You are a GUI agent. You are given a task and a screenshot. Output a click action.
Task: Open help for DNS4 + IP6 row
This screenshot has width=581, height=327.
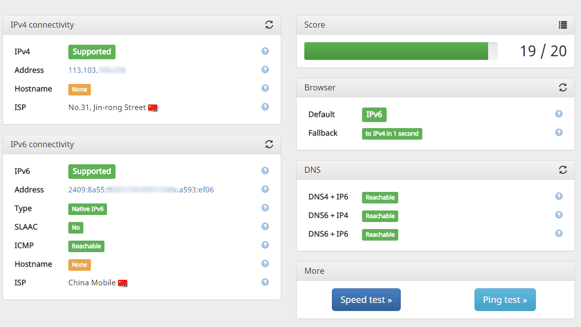coord(559,196)
